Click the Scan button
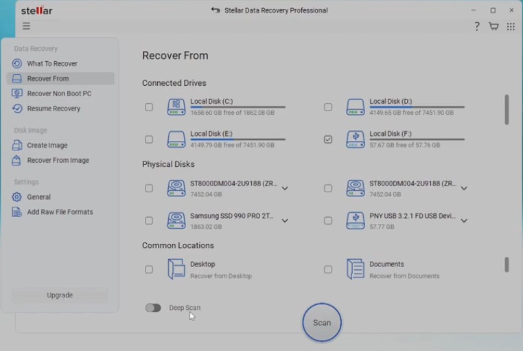523x351 pixels. [322, 323]
